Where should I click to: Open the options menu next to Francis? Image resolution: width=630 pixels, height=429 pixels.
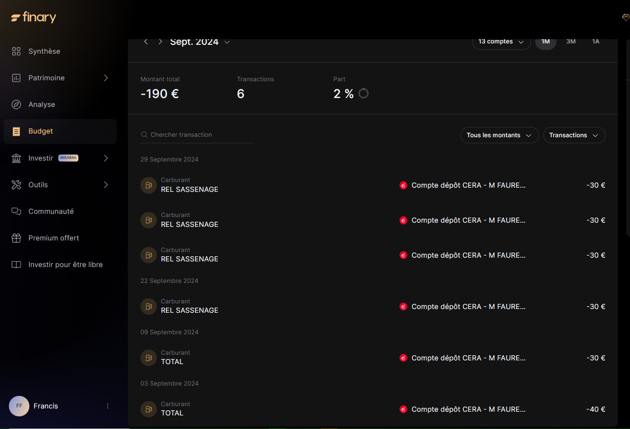[x=107, y=406]
